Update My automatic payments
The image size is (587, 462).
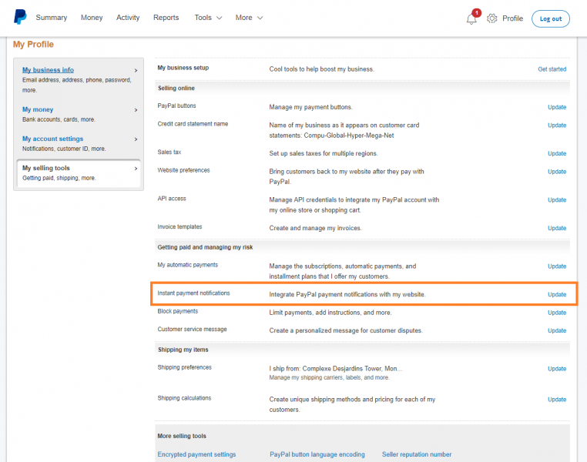pos(557,266)
